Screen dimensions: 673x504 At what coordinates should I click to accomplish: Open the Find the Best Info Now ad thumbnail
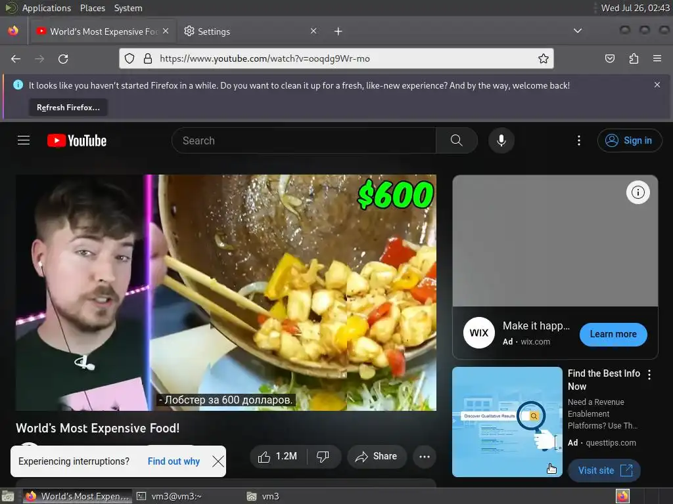click(507, 422)
